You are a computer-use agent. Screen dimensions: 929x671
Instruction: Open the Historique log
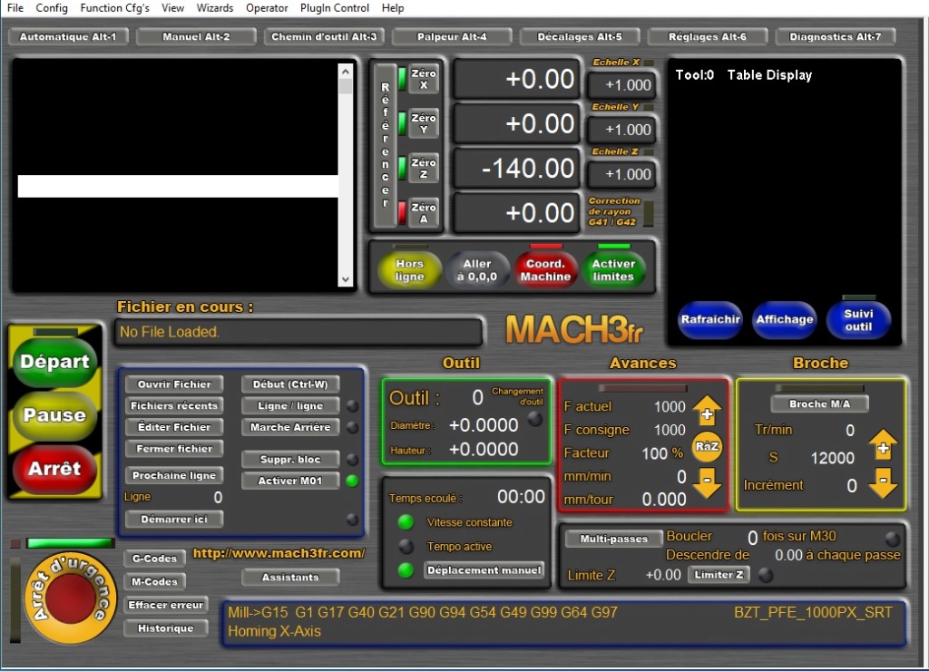(166, 628)
